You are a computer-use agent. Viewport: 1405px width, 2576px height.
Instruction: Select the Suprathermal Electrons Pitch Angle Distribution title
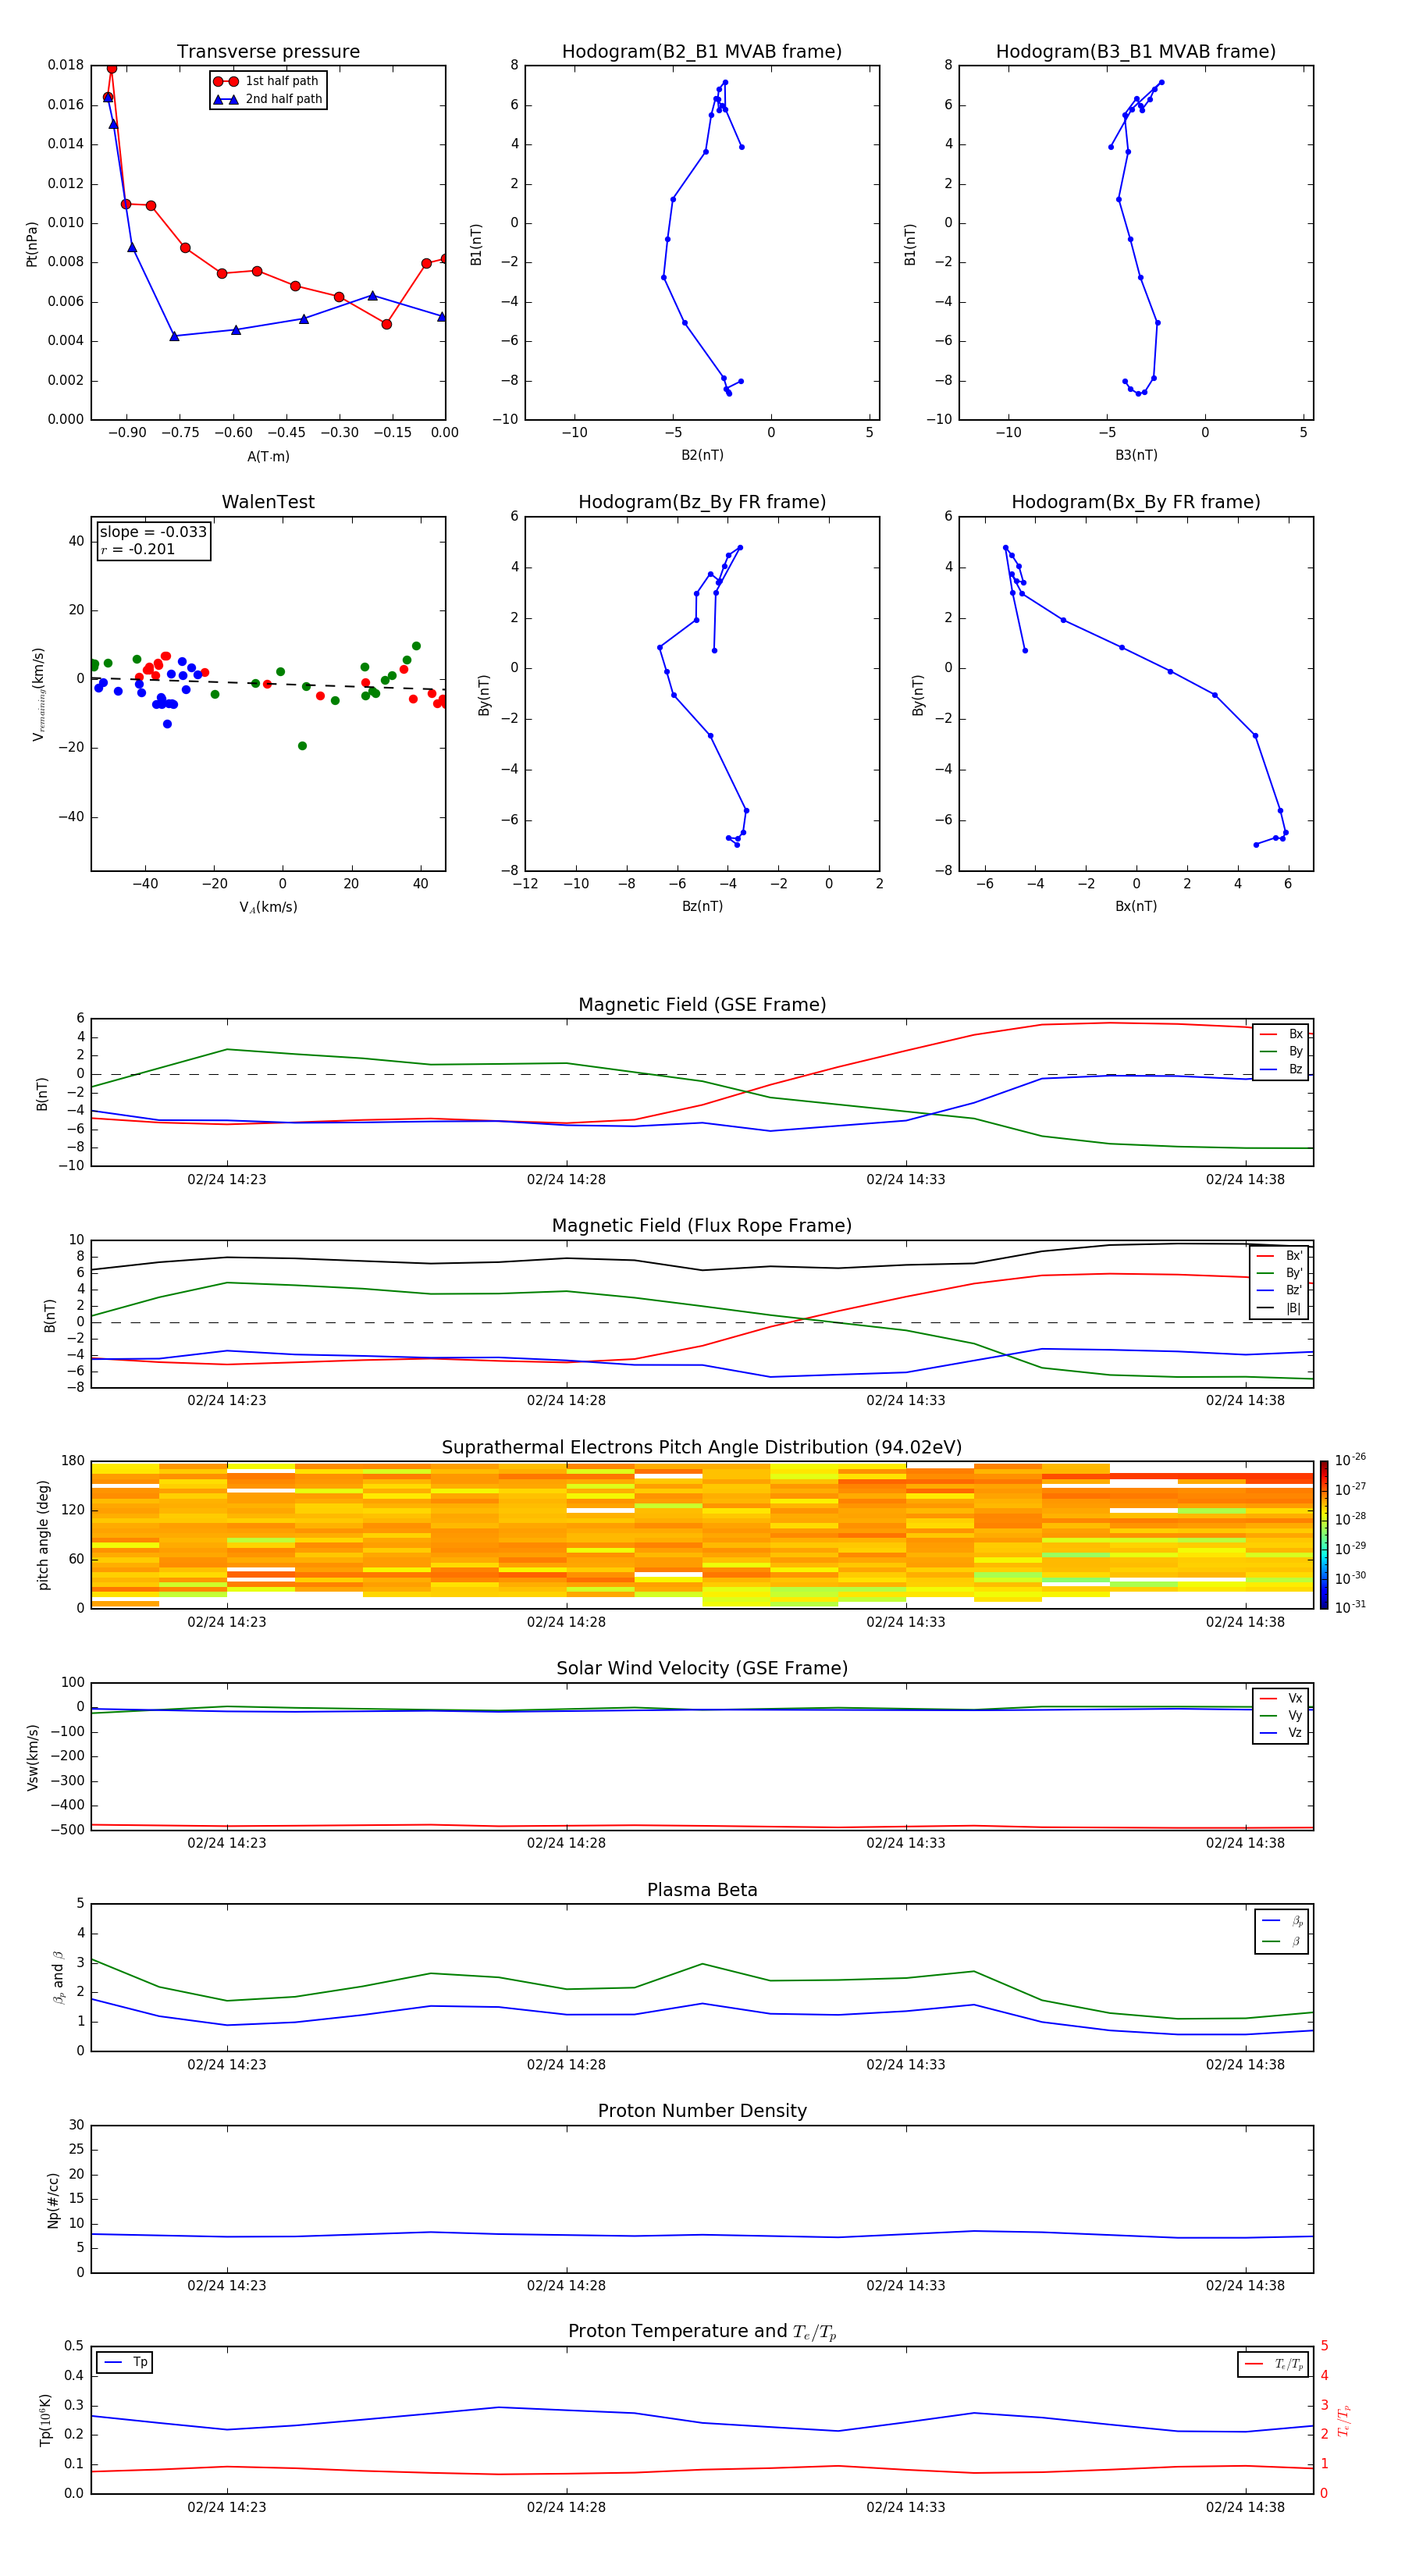pos(702,1448)
